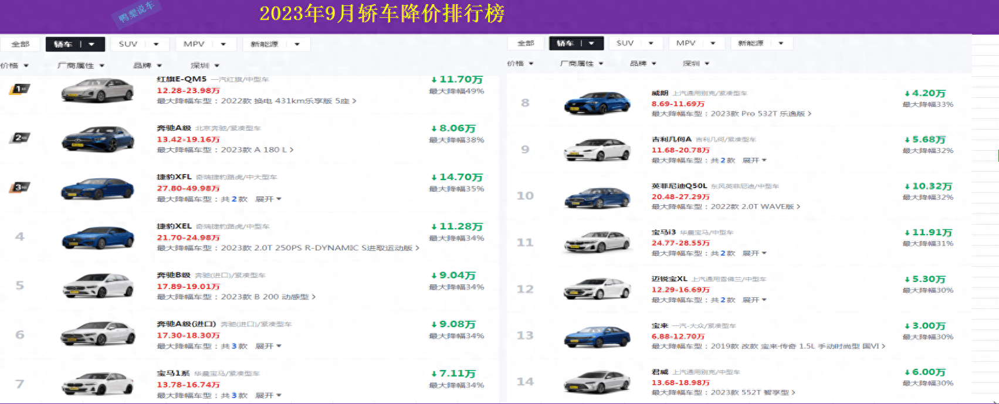Click the 14.70万 price drop for 捷豹XFL
The height and width of the screenshot is (404, 999).
[x=457, y=177]
